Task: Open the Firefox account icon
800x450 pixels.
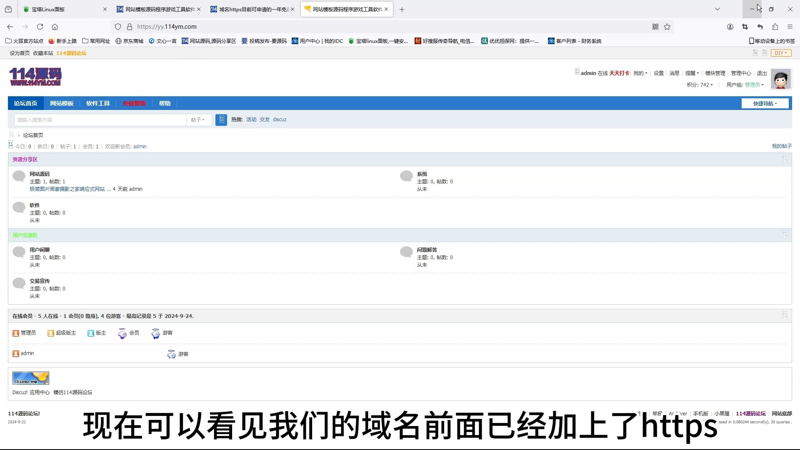Action: pyautogui.click(x=730, y=27)
